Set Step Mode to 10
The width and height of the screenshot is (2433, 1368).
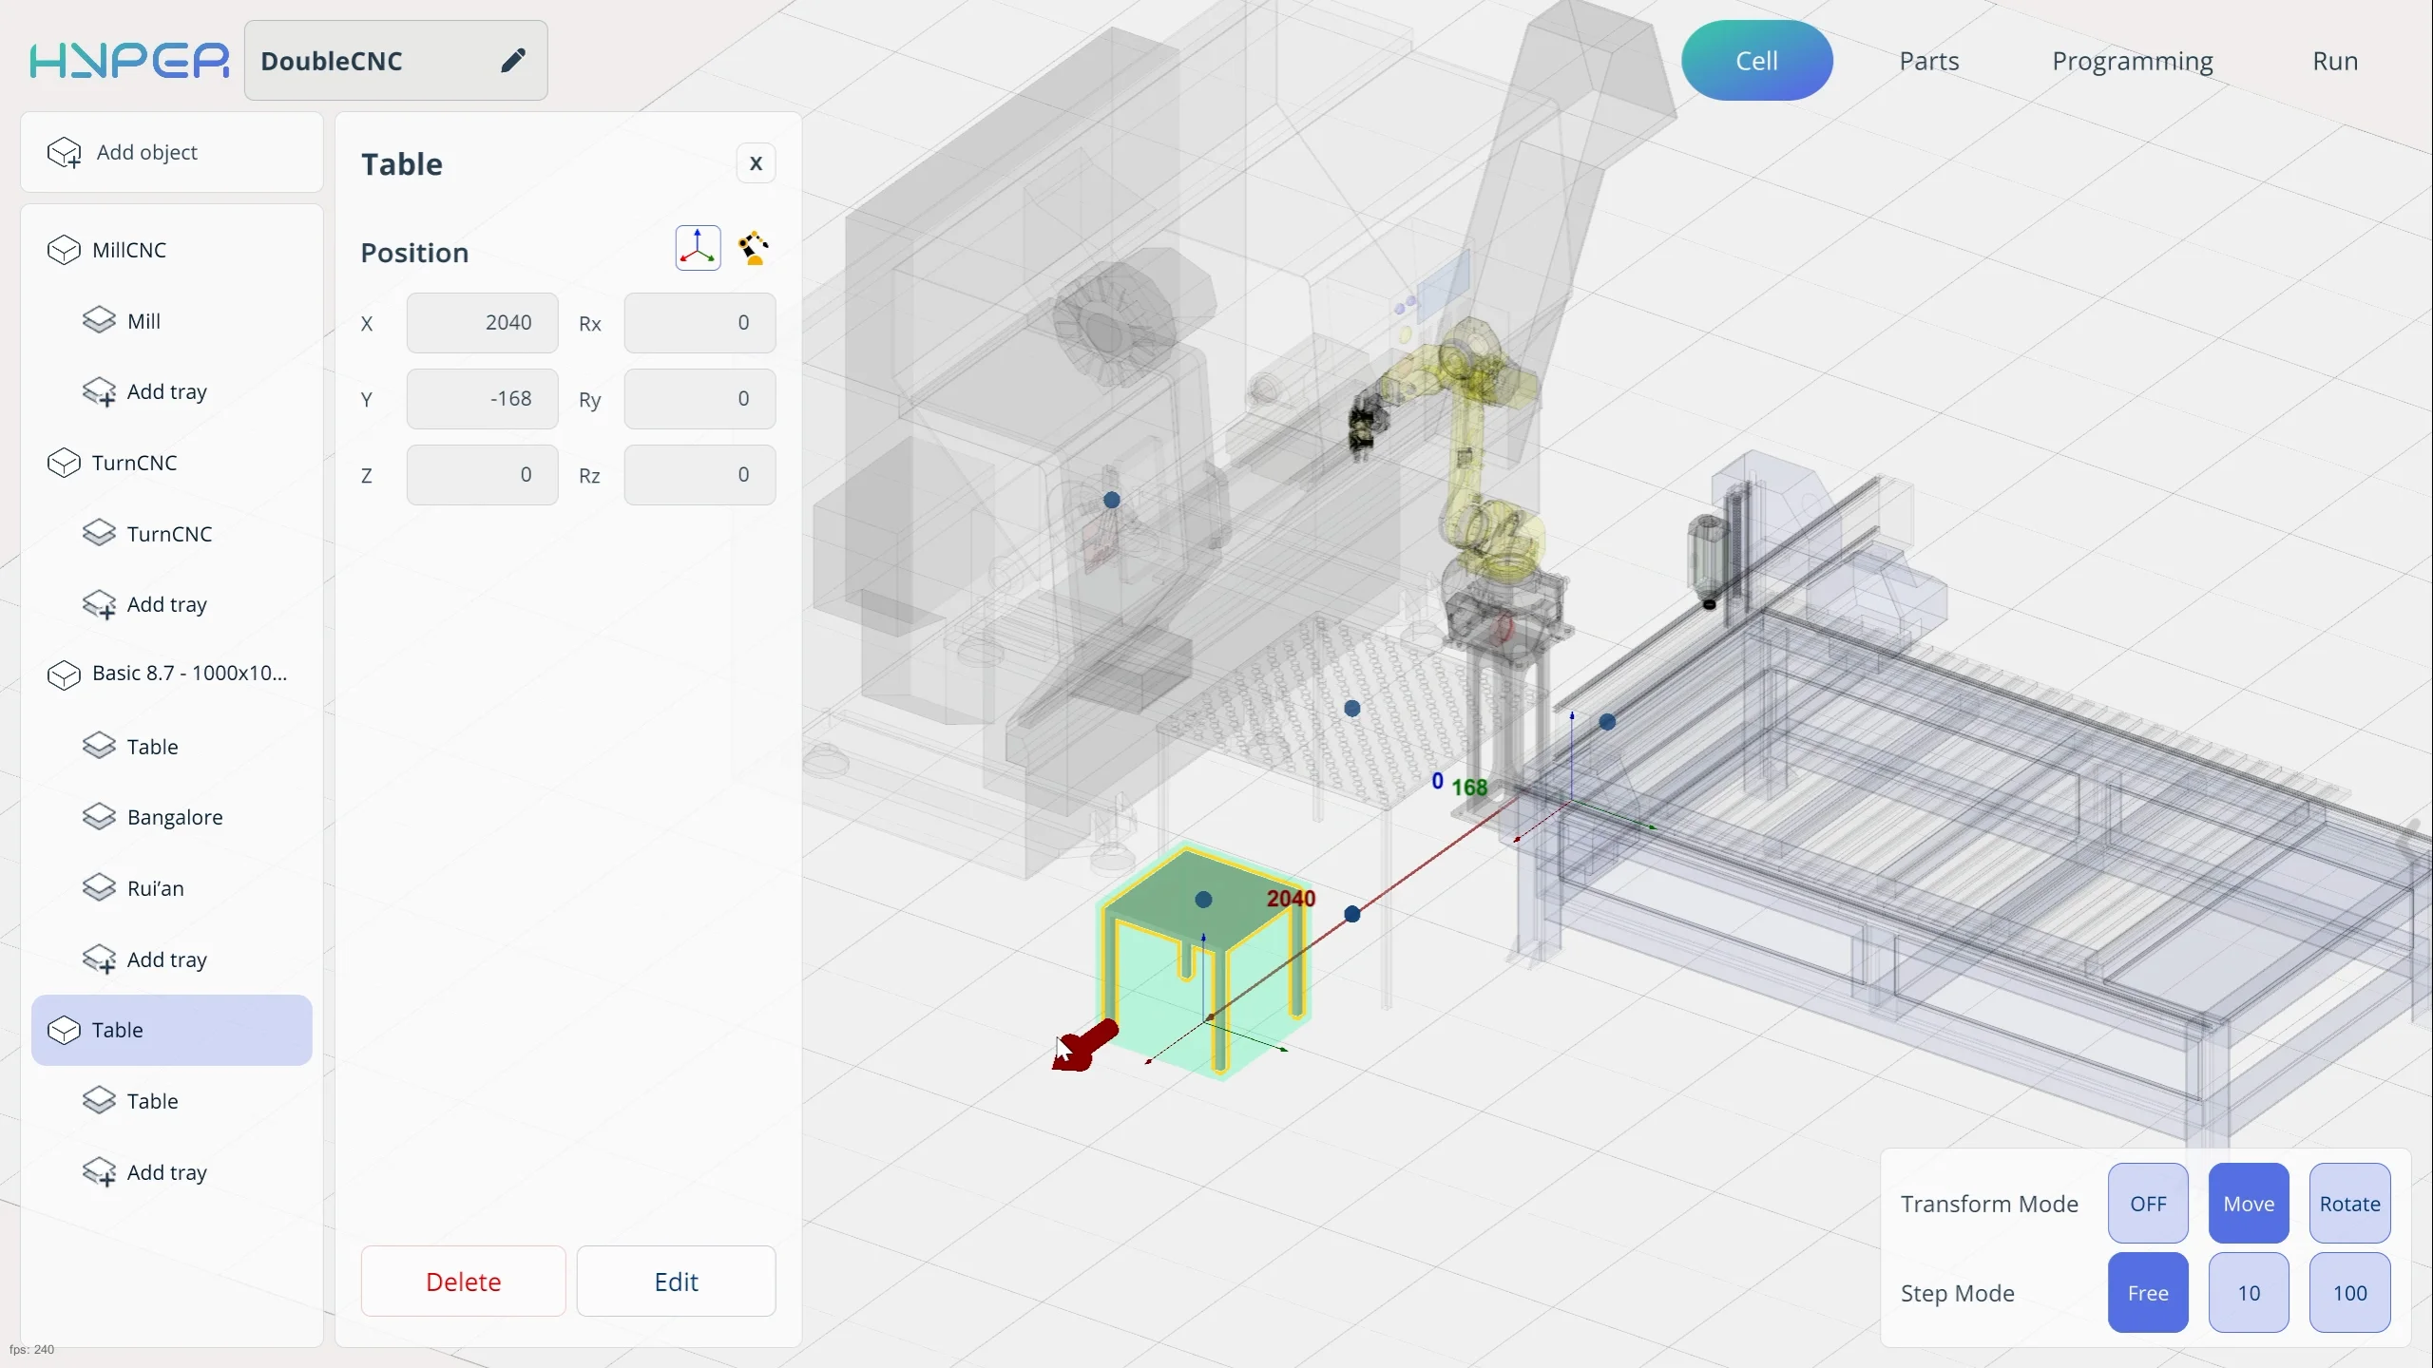pyautogui.click(x=2248, y=1293)
